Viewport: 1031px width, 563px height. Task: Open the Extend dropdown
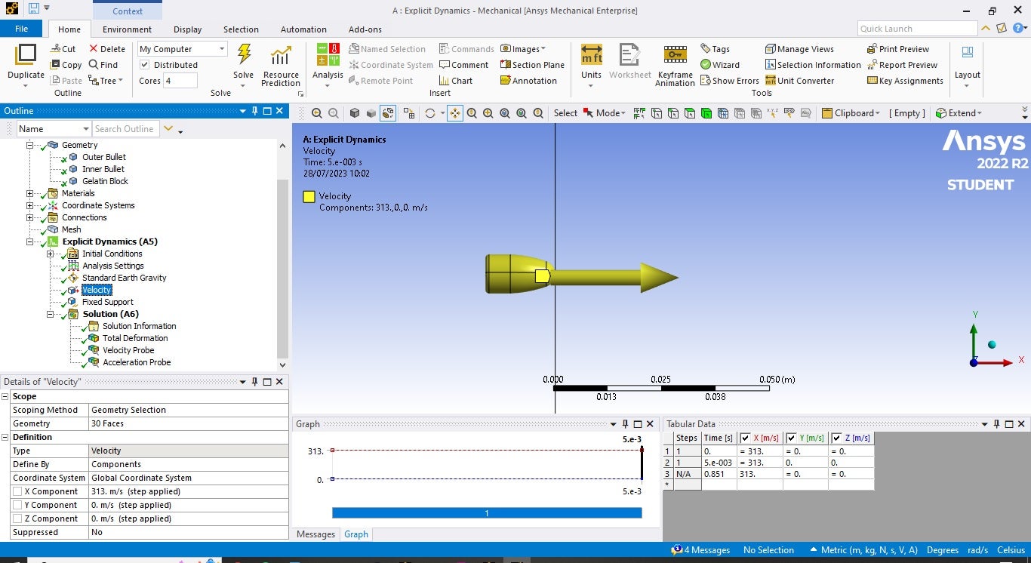pos(959,113)
